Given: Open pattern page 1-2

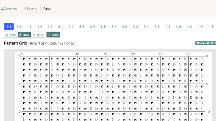Looking at the screenshot, I should click(x=19, y=27).
